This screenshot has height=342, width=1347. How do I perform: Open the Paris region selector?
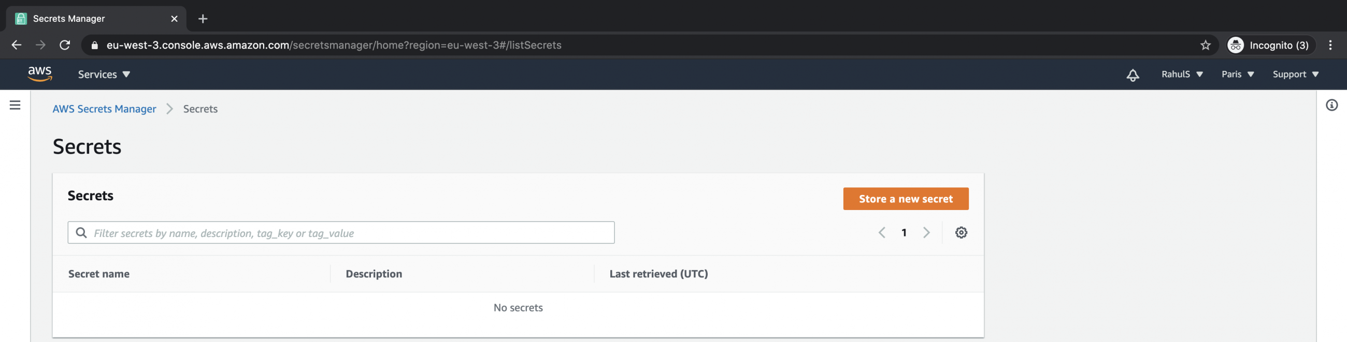click(1237, 74)
